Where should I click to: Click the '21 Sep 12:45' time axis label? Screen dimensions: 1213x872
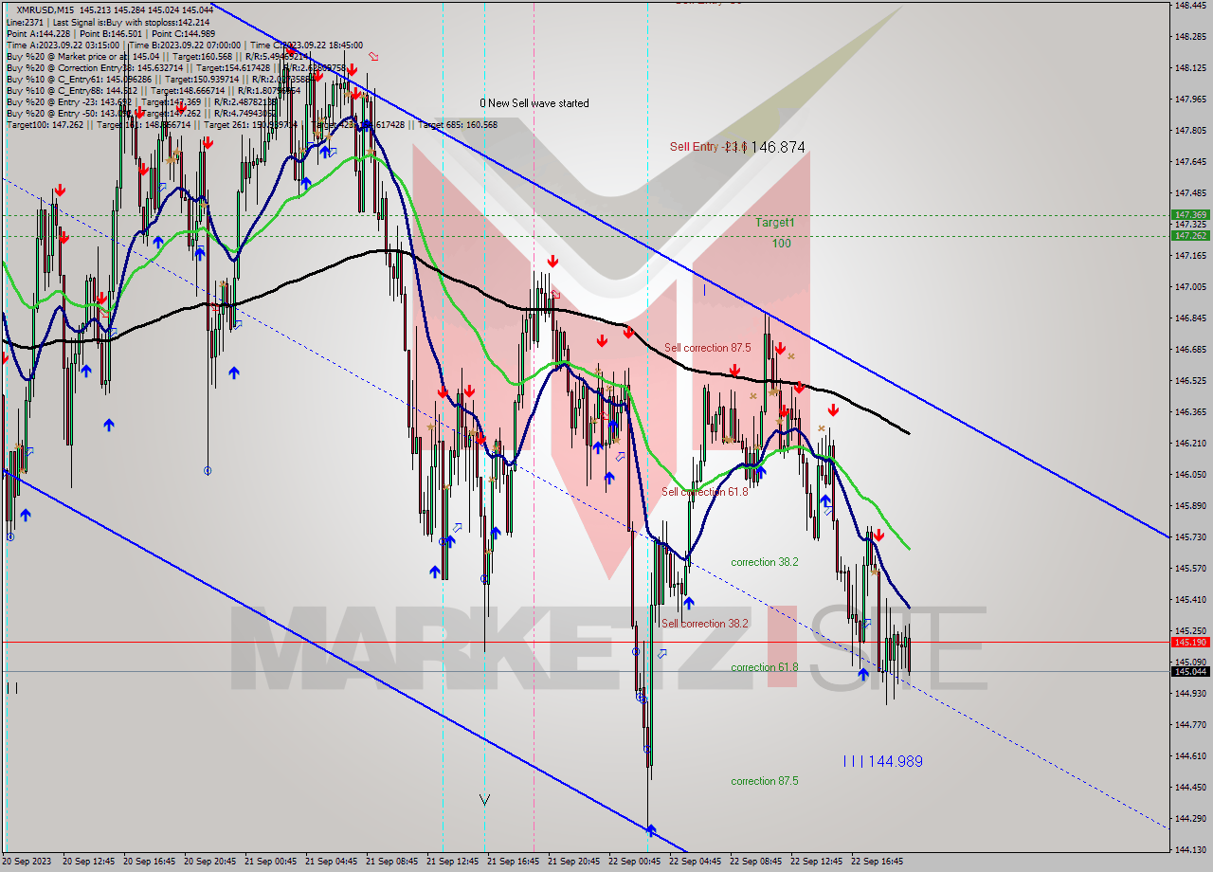pyautogui.click(x=452, y=862)
